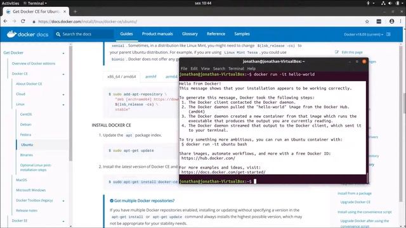Open the Microsoft Windows sidebar link
The image size is (406, 228).
coord(31,190)
